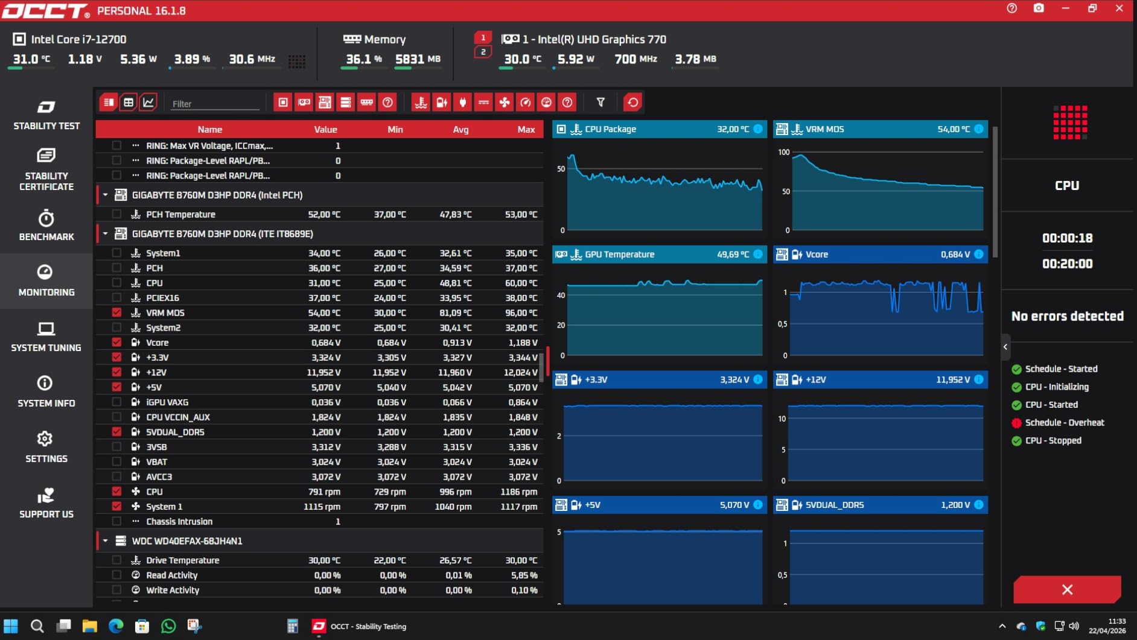1137x640 pixels.
Task: Open help from the title bar
Action: 1012,8
